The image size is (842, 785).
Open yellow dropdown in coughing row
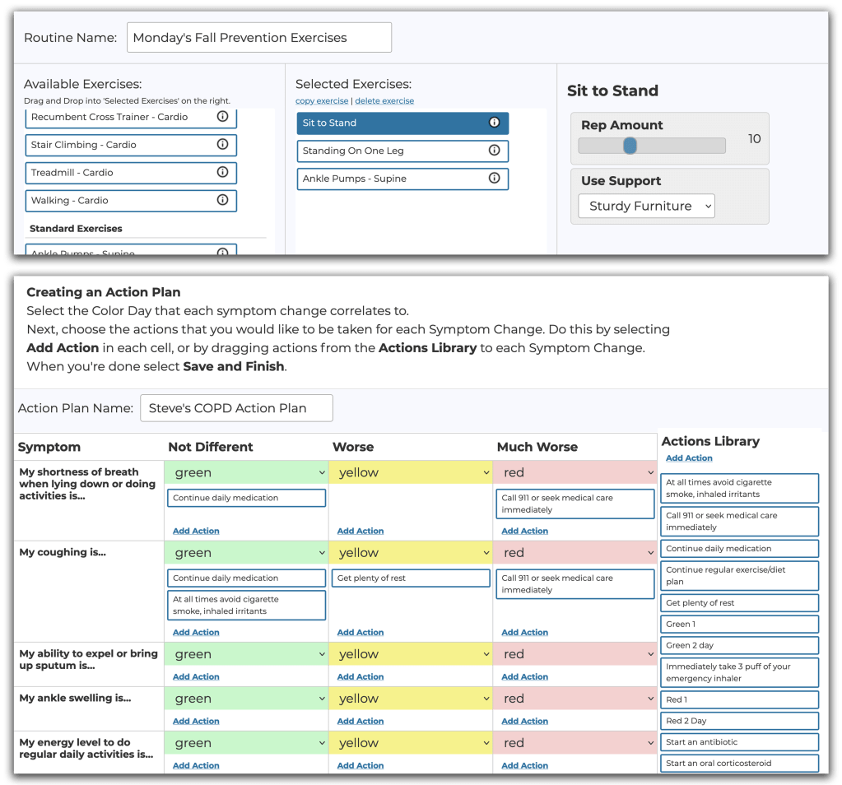coord(410,553)
